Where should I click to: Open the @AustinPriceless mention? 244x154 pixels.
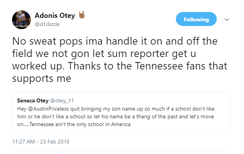click(48, 109)
